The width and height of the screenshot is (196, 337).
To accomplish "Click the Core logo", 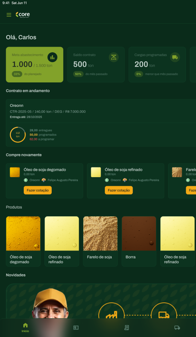I will coord(23,15).
